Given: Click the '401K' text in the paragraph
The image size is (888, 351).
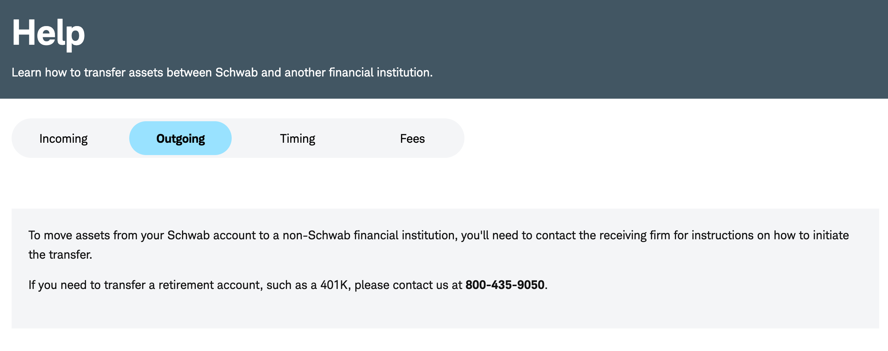Looking at the screenshot, I should coord(333,285).
